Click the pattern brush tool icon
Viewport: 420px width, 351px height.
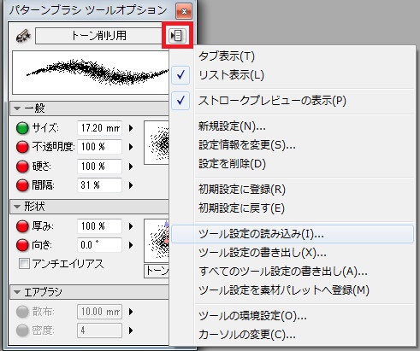(x=23, y=36)
